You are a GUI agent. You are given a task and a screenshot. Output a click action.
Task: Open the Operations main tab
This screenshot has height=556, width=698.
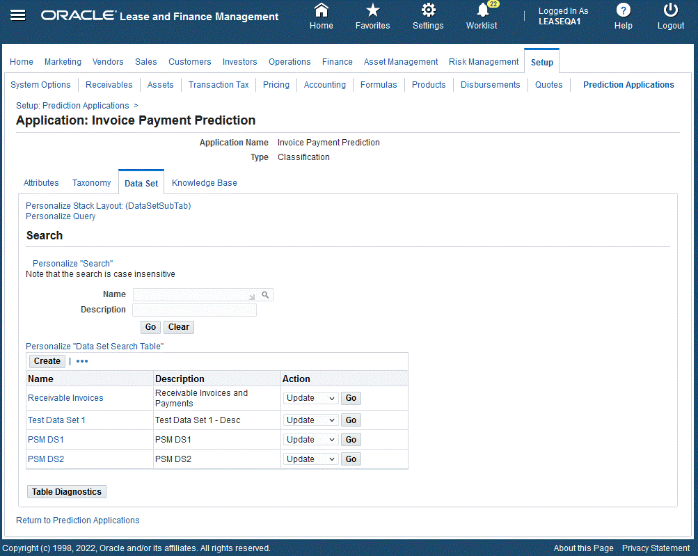[x=289, y=62]
